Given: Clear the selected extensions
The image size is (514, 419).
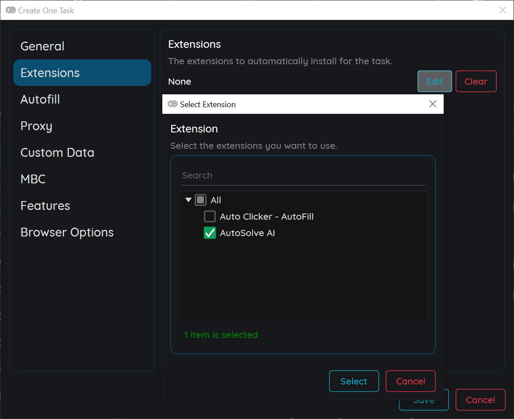Looking at the screenshot, I should click(476, 81).
